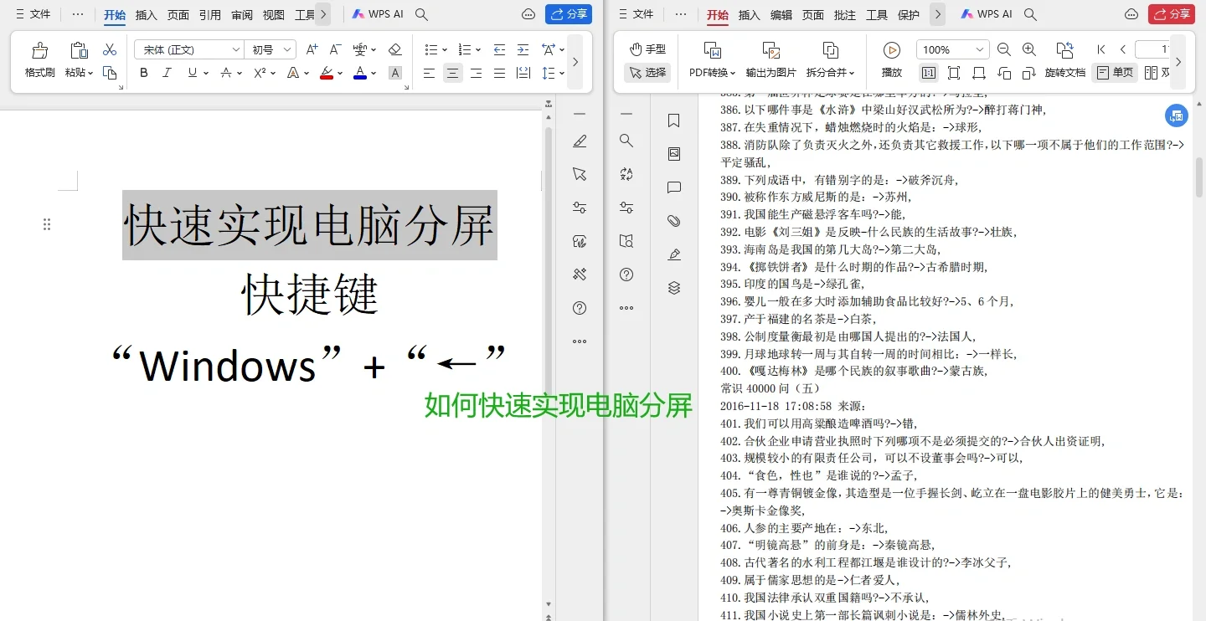Switch to the 引用 tab in Writer
1206x621 pixels.
(210, 14)
